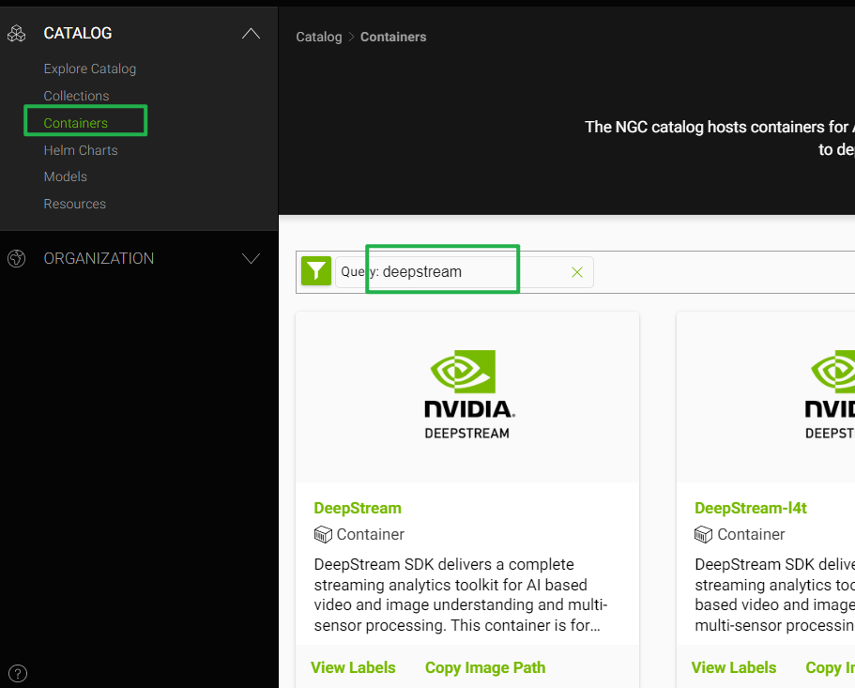Collapse the CATALOG section chevron
Viewport: 855px width, 688px height.
(251, 33)
